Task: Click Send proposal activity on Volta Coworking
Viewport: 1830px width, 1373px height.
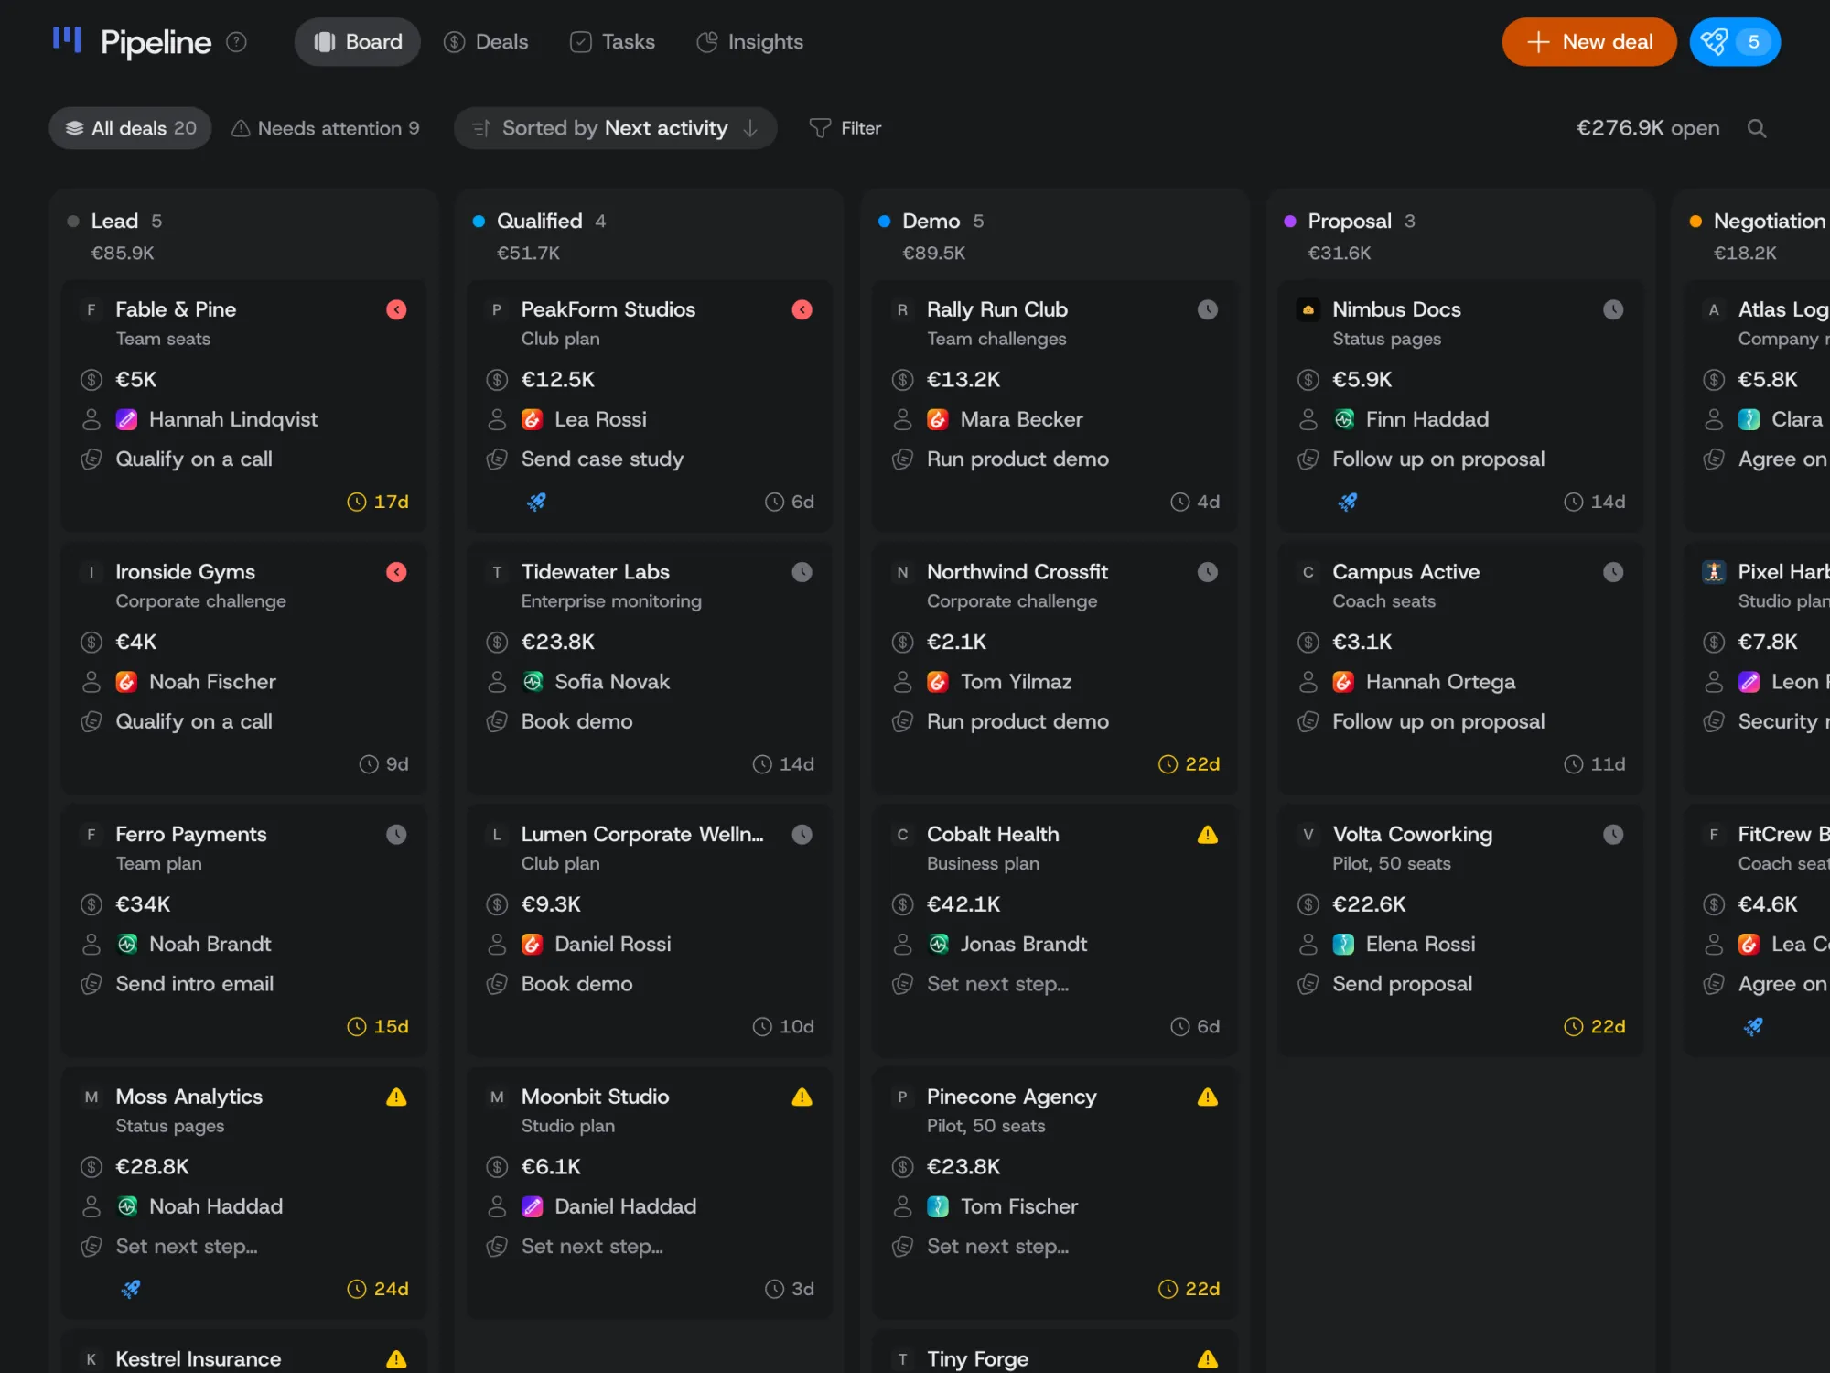Action: (x=1402, y=984)
